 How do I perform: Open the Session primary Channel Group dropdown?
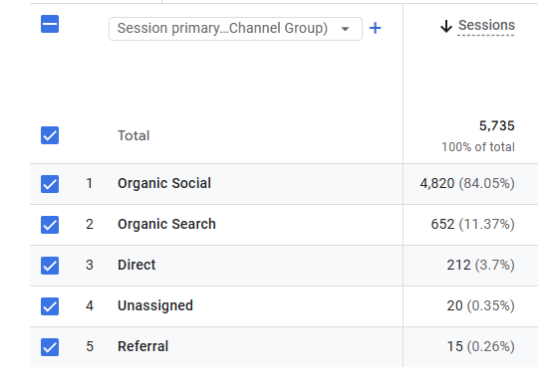click(235, 29)
